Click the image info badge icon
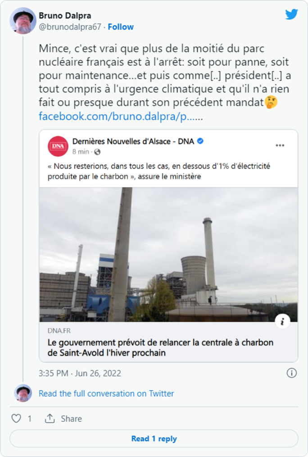Screen dimensions: 308x457 coord(282,321)
